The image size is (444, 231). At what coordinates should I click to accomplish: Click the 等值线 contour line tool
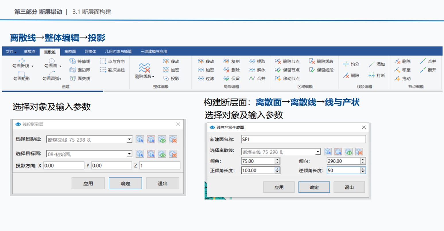(x=80, y=61)
